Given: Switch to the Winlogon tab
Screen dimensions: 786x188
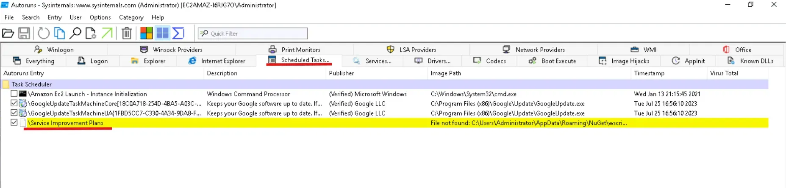Looking at the screenshot, I should [54, 50].
